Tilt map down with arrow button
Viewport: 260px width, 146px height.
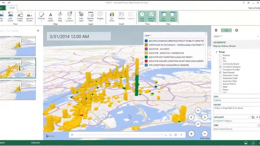click(198, 124)
